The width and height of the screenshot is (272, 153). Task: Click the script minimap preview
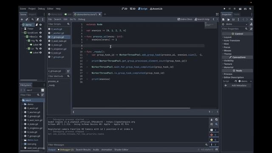[211, 25]
